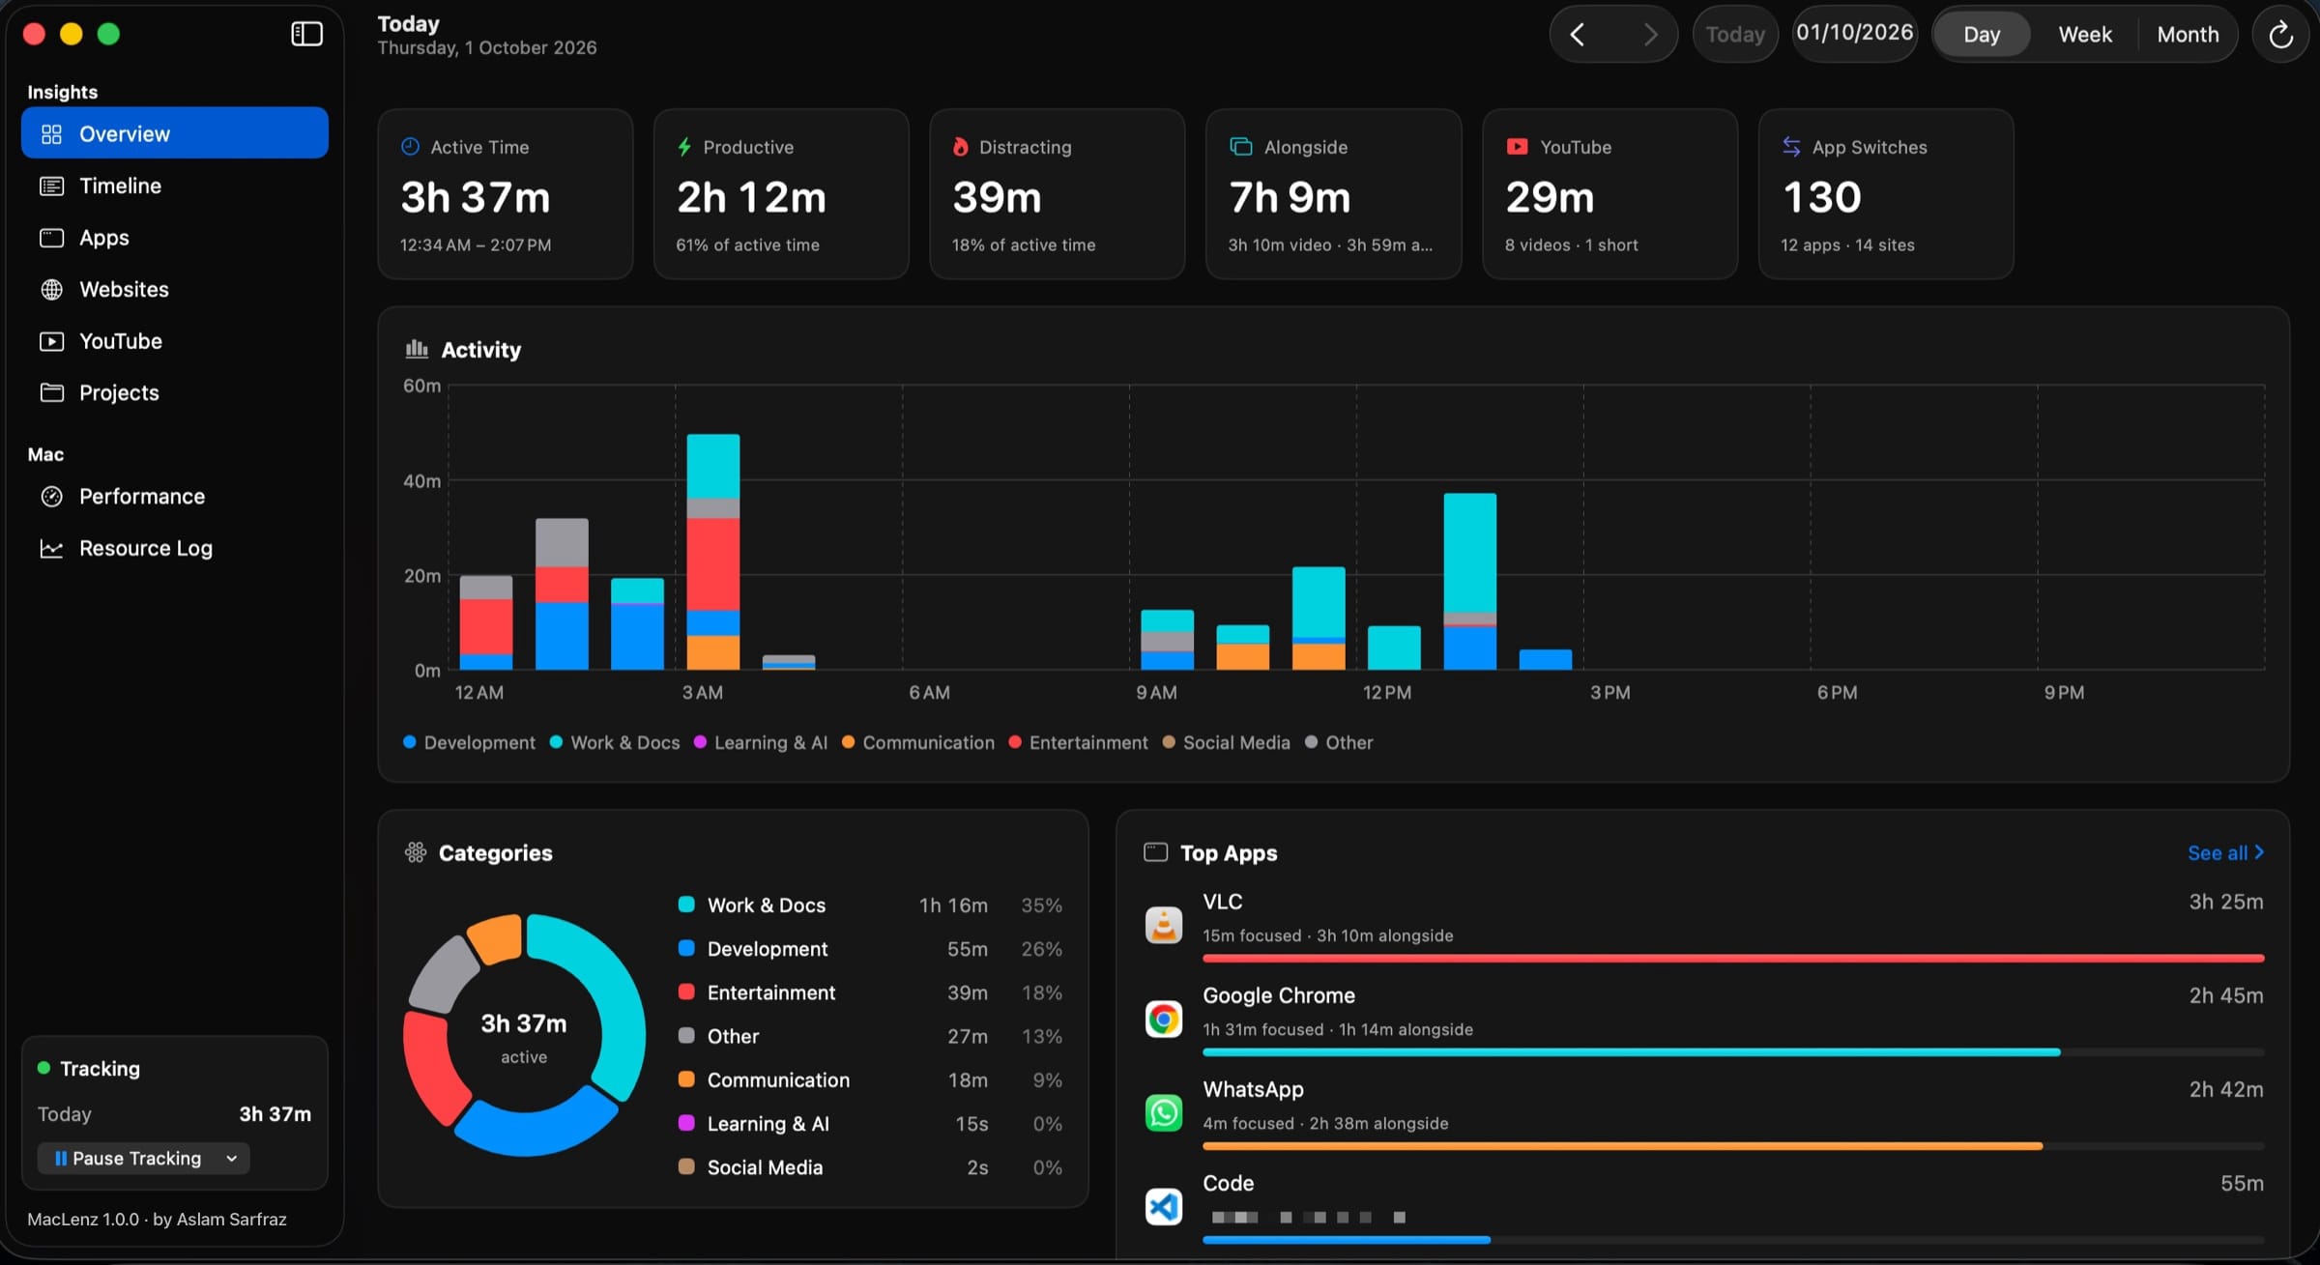This screenshot has height=1265, width=2320.
Task: Click the Code VS Code icon
Action: 1164,1206
